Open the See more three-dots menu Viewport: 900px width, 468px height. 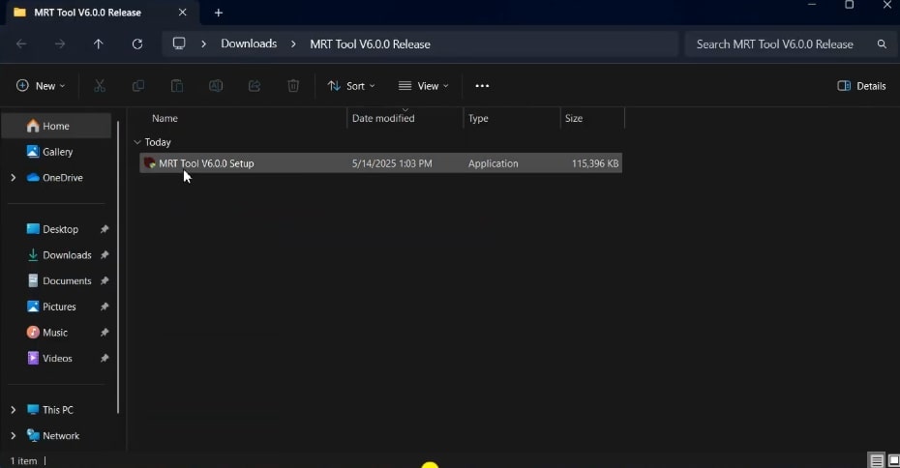(482, 86)
